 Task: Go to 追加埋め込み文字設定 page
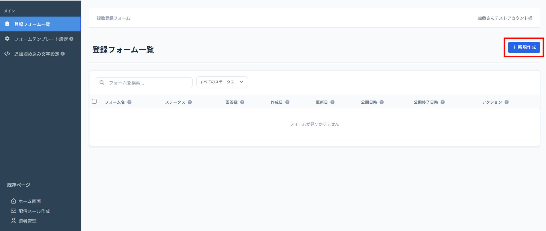36,54
